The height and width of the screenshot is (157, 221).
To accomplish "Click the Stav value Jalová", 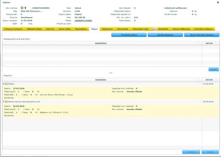I will pyautogui.click(x=78, y=8).
